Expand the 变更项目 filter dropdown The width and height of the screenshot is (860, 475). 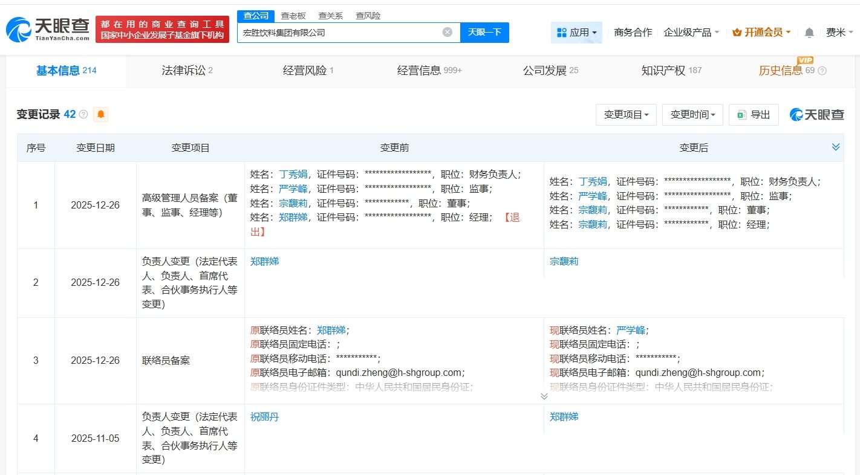click(626, 114)
